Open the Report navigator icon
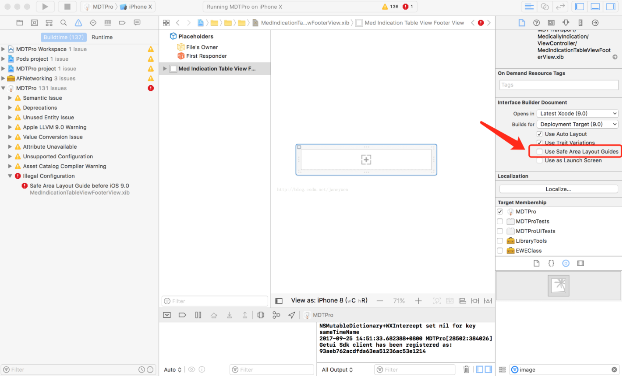623x376 pixels. click(137, 23)
